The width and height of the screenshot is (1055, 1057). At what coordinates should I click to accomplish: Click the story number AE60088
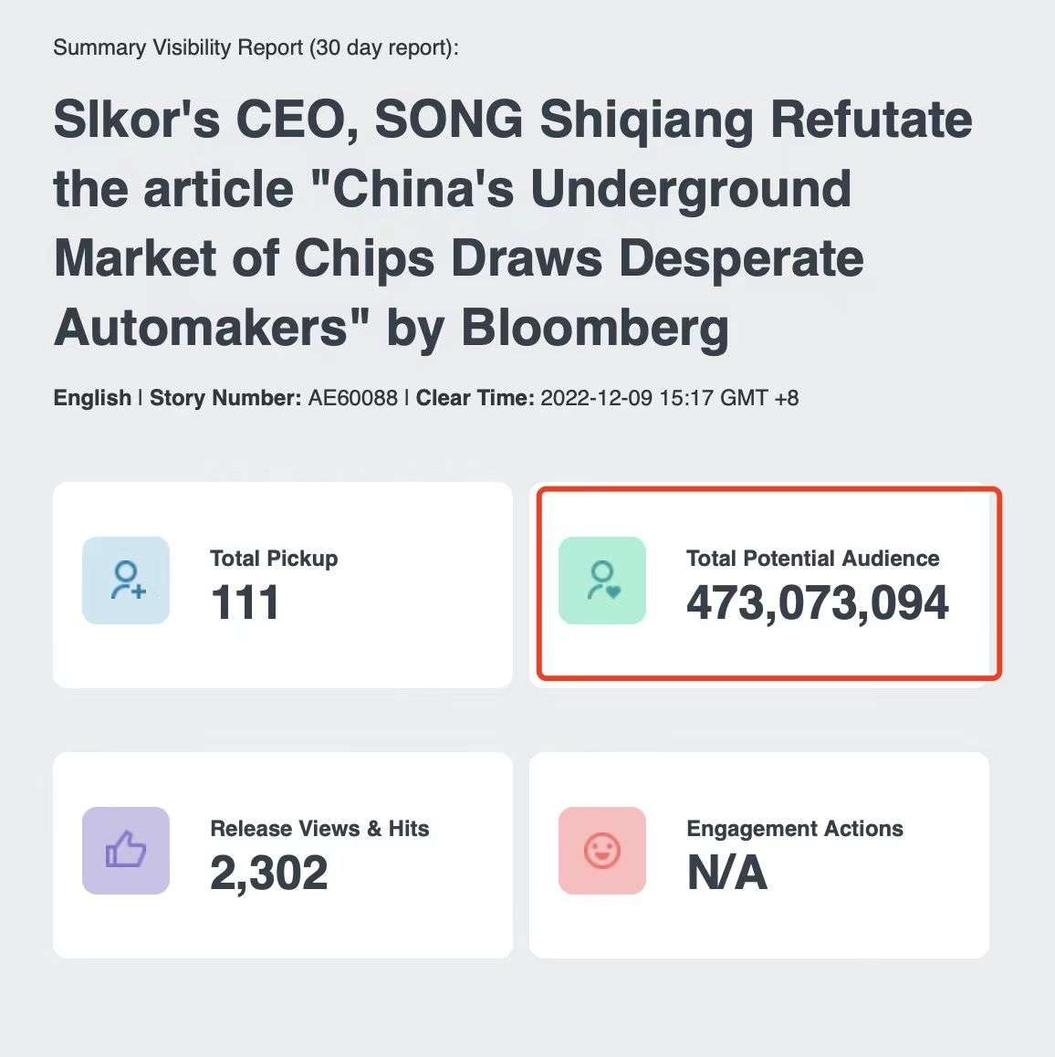[353, 398]
